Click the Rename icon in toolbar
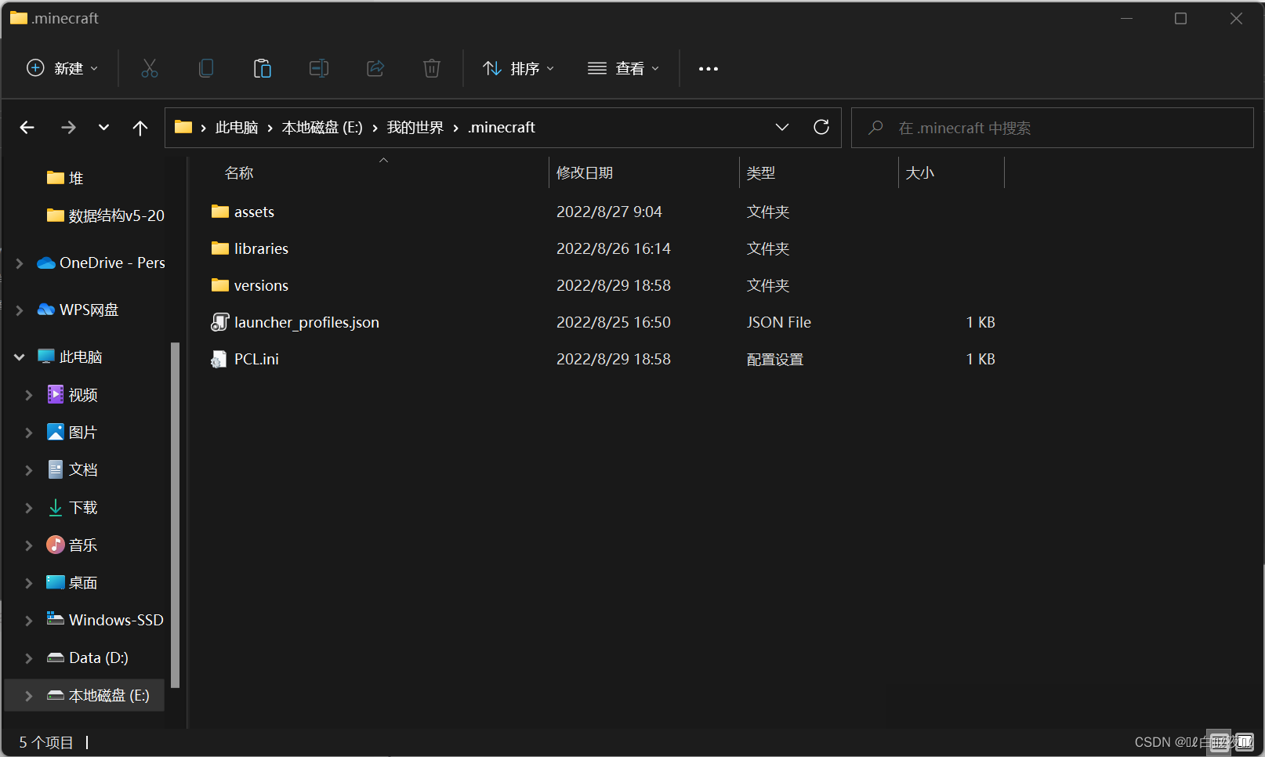 tap(319, 68)
